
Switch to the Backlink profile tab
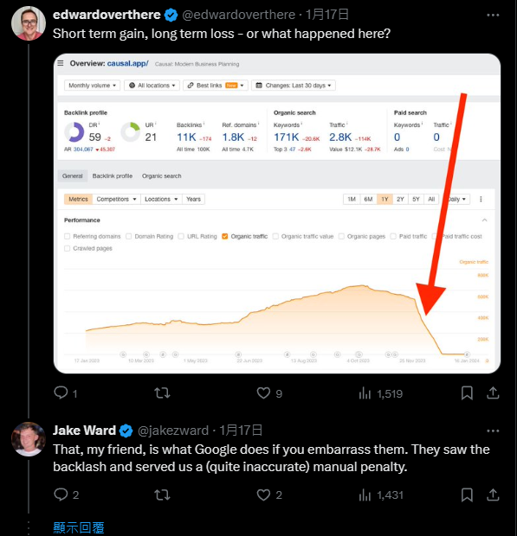click(113, 175)
